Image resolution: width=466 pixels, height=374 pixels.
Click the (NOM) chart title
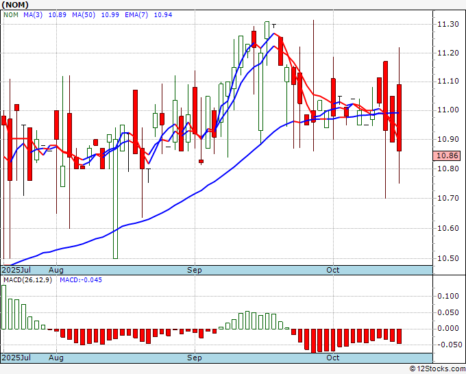pyautogui.click(x=15, y=5)
